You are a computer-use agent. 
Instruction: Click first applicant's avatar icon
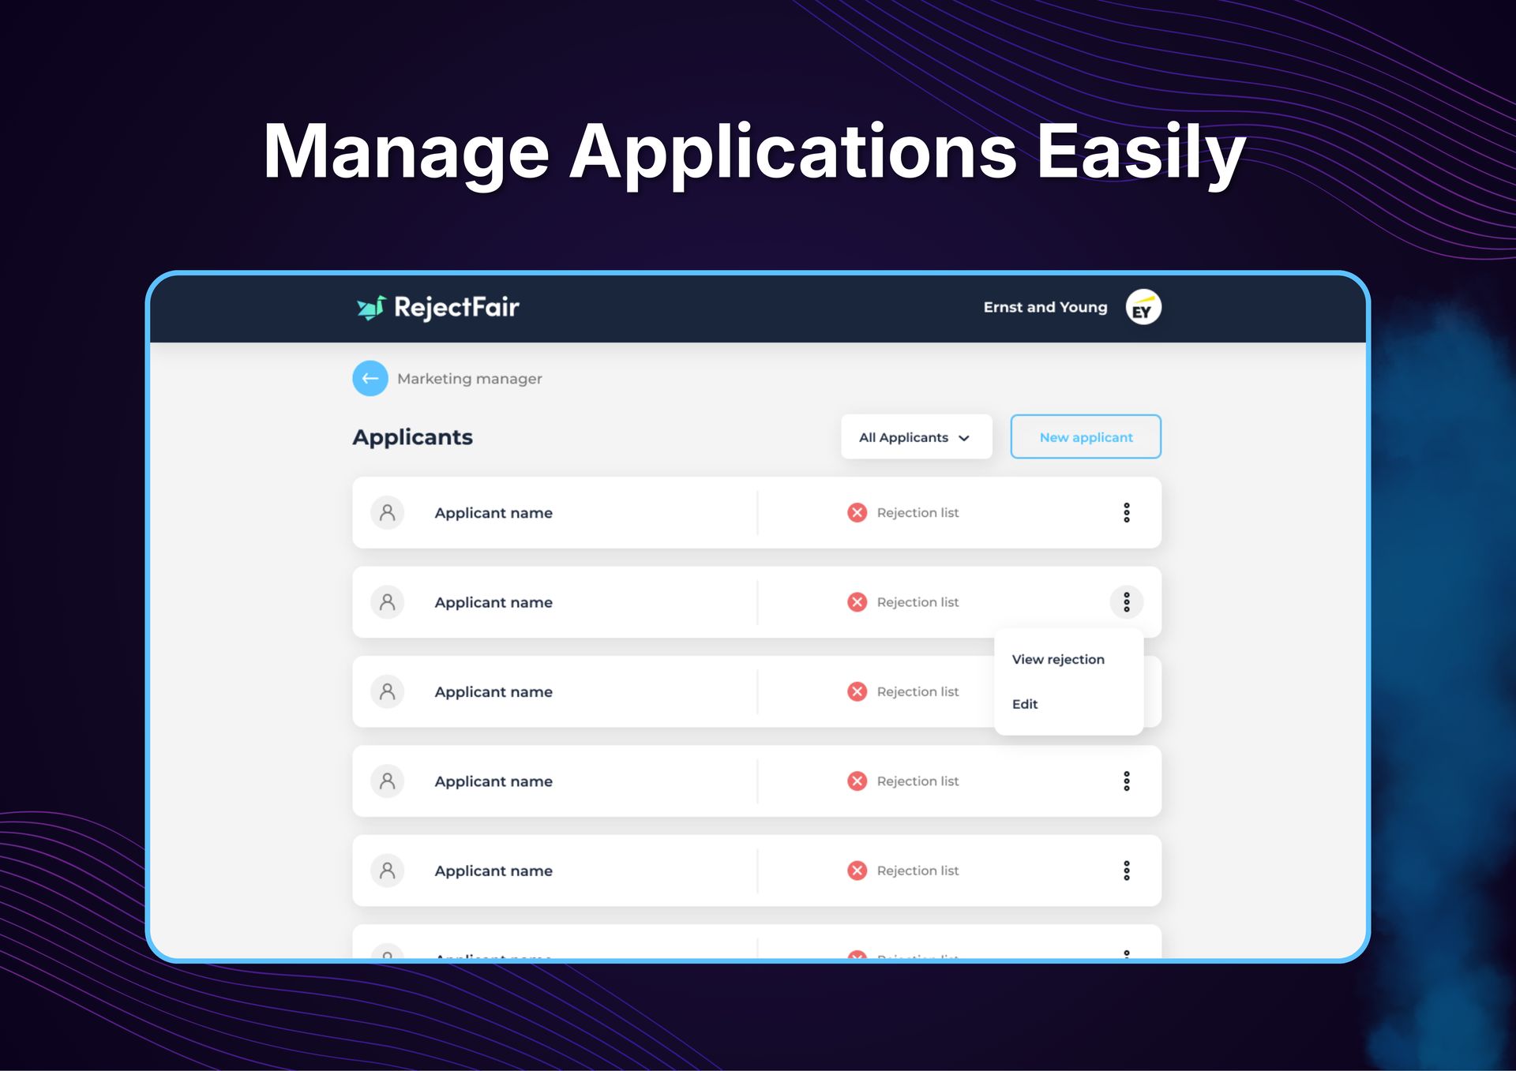pyautogui.click(x=387, y=512)
